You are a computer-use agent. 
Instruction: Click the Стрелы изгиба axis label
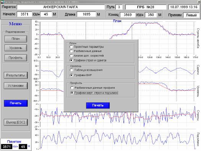(198, 38)
